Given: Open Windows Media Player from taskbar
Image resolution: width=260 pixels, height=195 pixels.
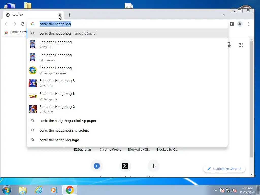Looking at the screenshot, I should 53,190.
